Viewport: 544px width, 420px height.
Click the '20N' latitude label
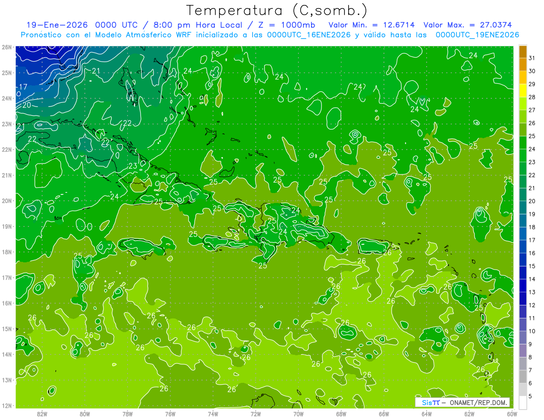coord(7,201)
